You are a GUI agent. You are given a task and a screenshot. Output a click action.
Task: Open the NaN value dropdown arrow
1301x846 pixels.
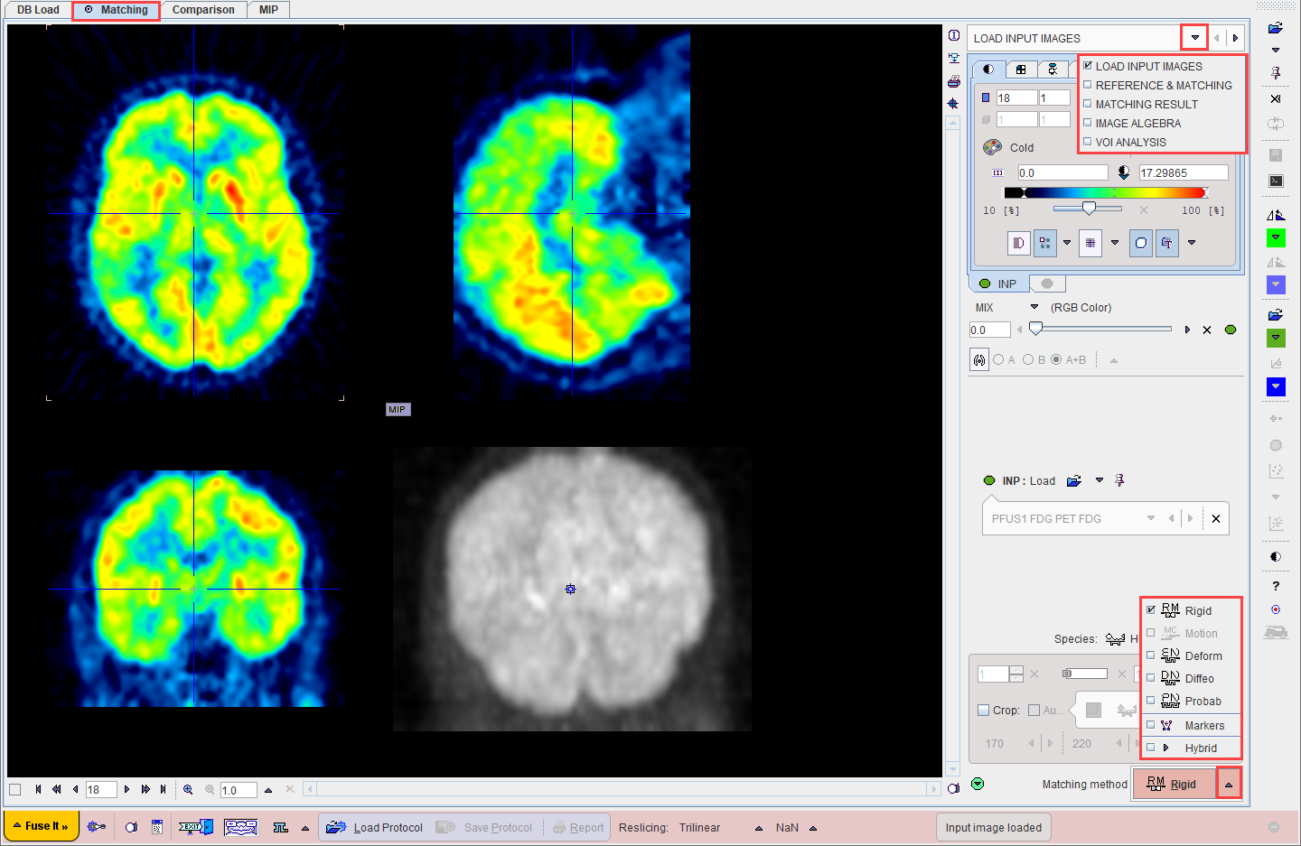pos(813,828)
